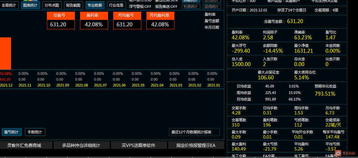The image size is (358, 158).
Task: Click the 最小净值 value 1631.21
Action: pos(303,51)
